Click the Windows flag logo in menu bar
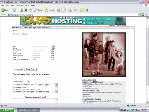Viewport: 149px width, 112px height. tap(146, 5)
